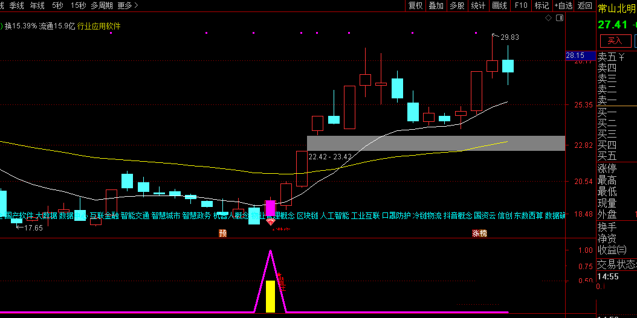Click the gray 22.42-23.42 gap zone
The image size is (637, 318).
coord(435,143)
